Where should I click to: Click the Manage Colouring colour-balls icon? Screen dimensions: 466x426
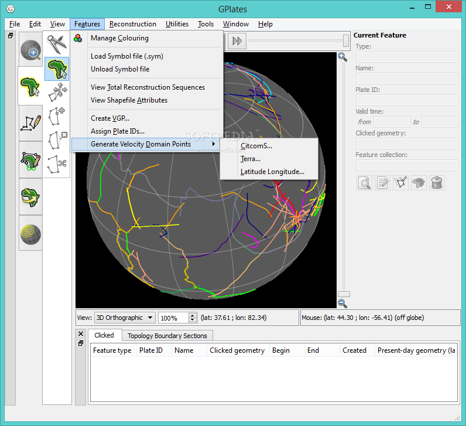[78, 38]
